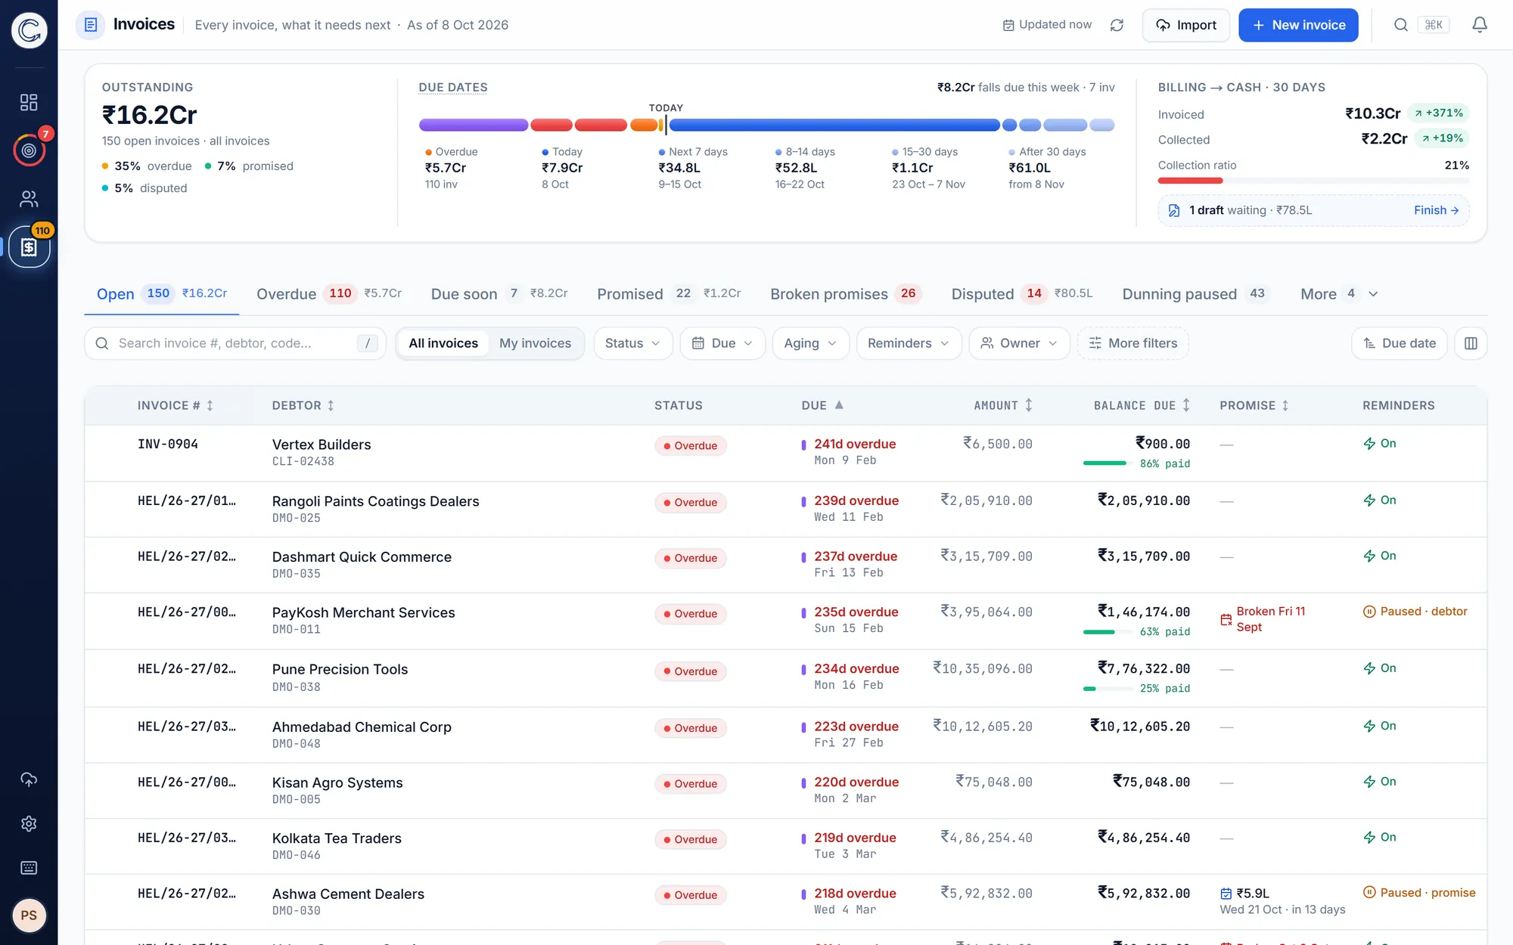Switch to the Broken promises tab

click(x=846, y=294)
